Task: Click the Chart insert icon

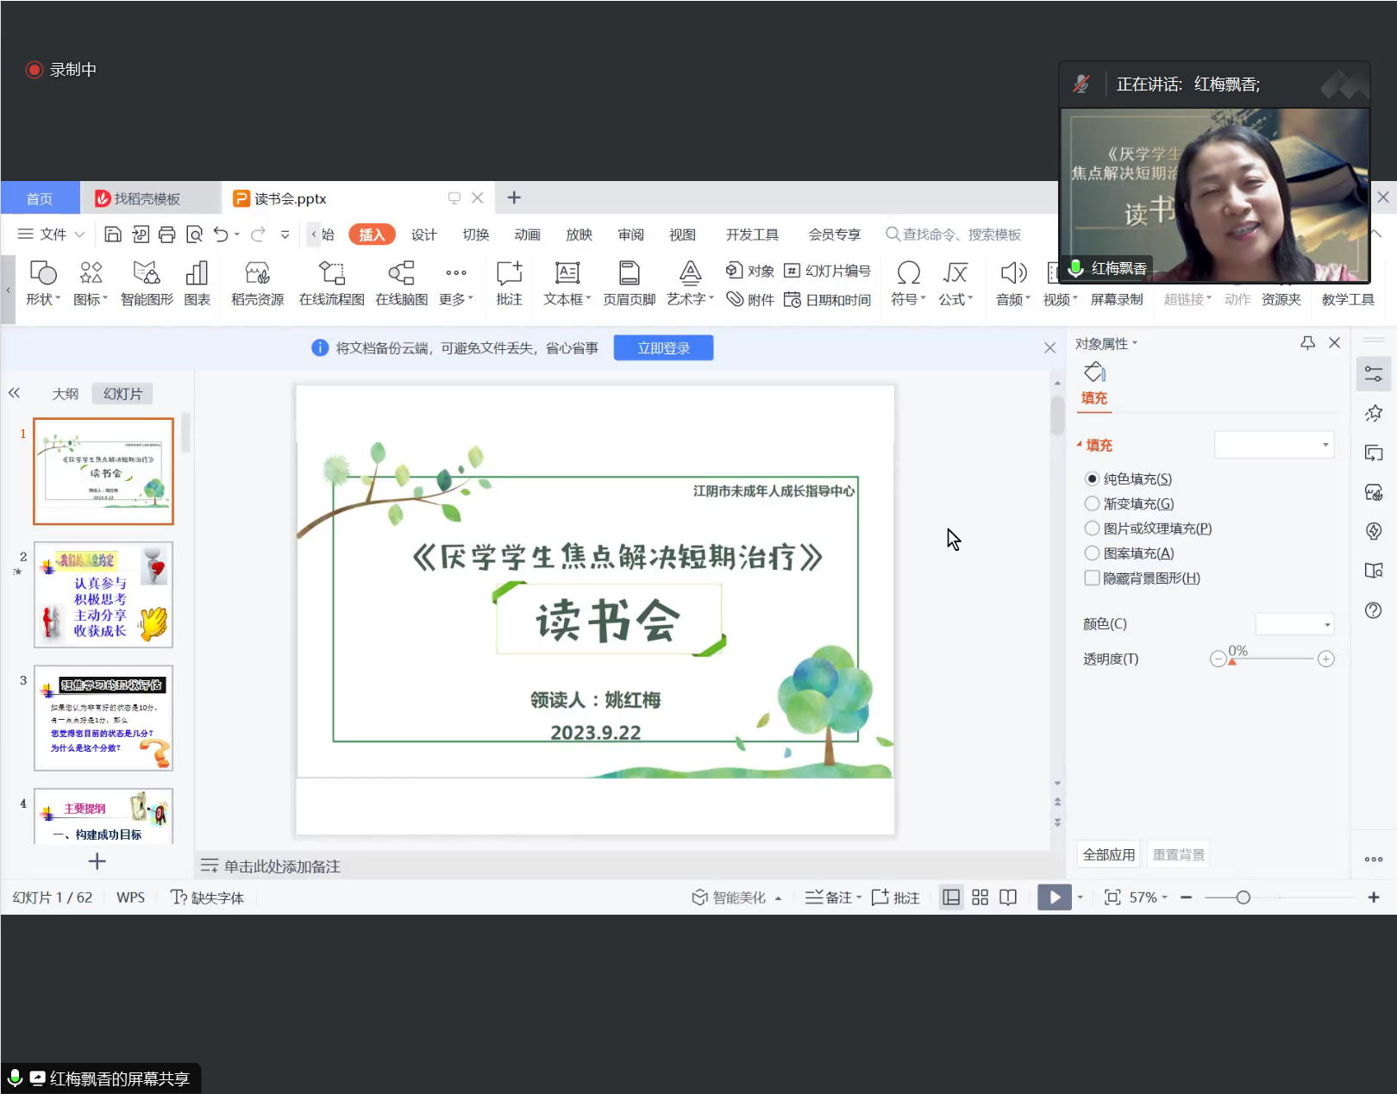Action: pyautogui.click(x=197, y=274)
